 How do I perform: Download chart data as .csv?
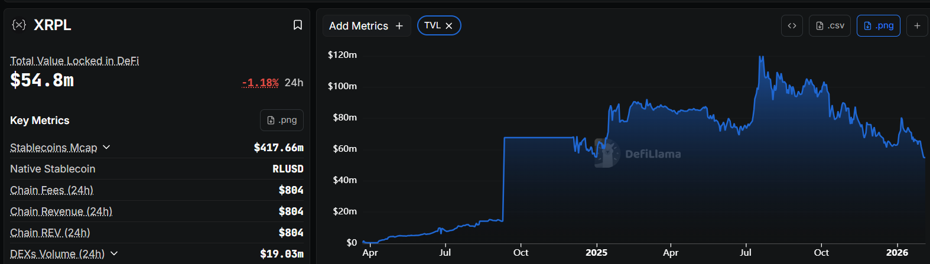(x=830, y=25)
